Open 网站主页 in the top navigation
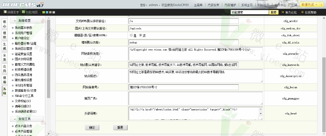 coord(263,5)
